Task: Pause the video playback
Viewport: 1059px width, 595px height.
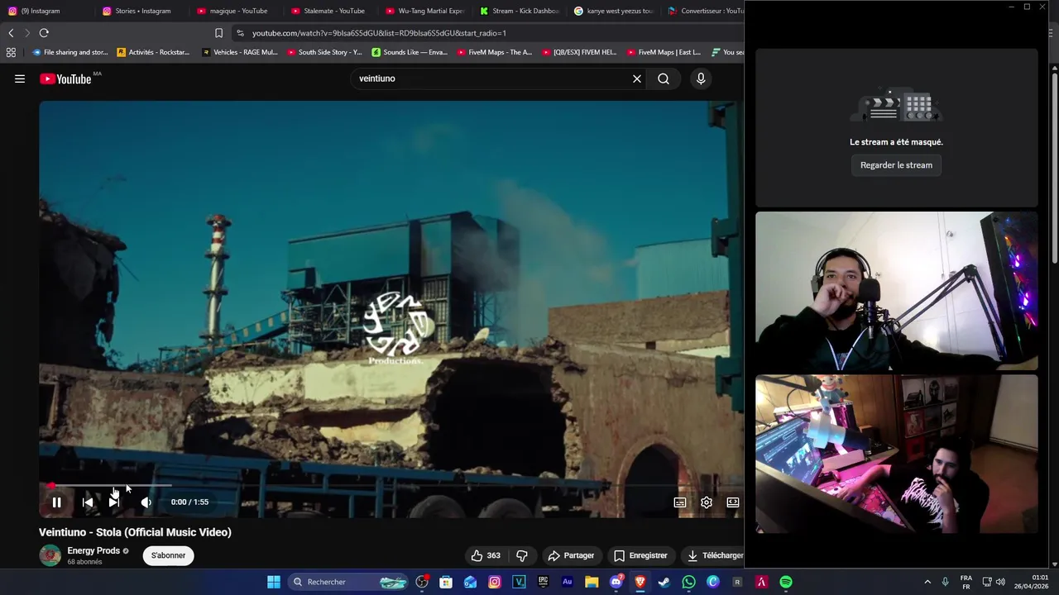Action: coord(56,502)
